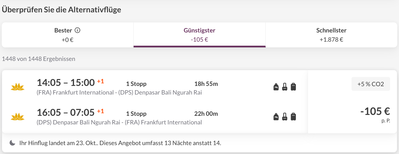Click the outbound flight backpack baggage icon

pyautogui.click(x=276, y=86)
